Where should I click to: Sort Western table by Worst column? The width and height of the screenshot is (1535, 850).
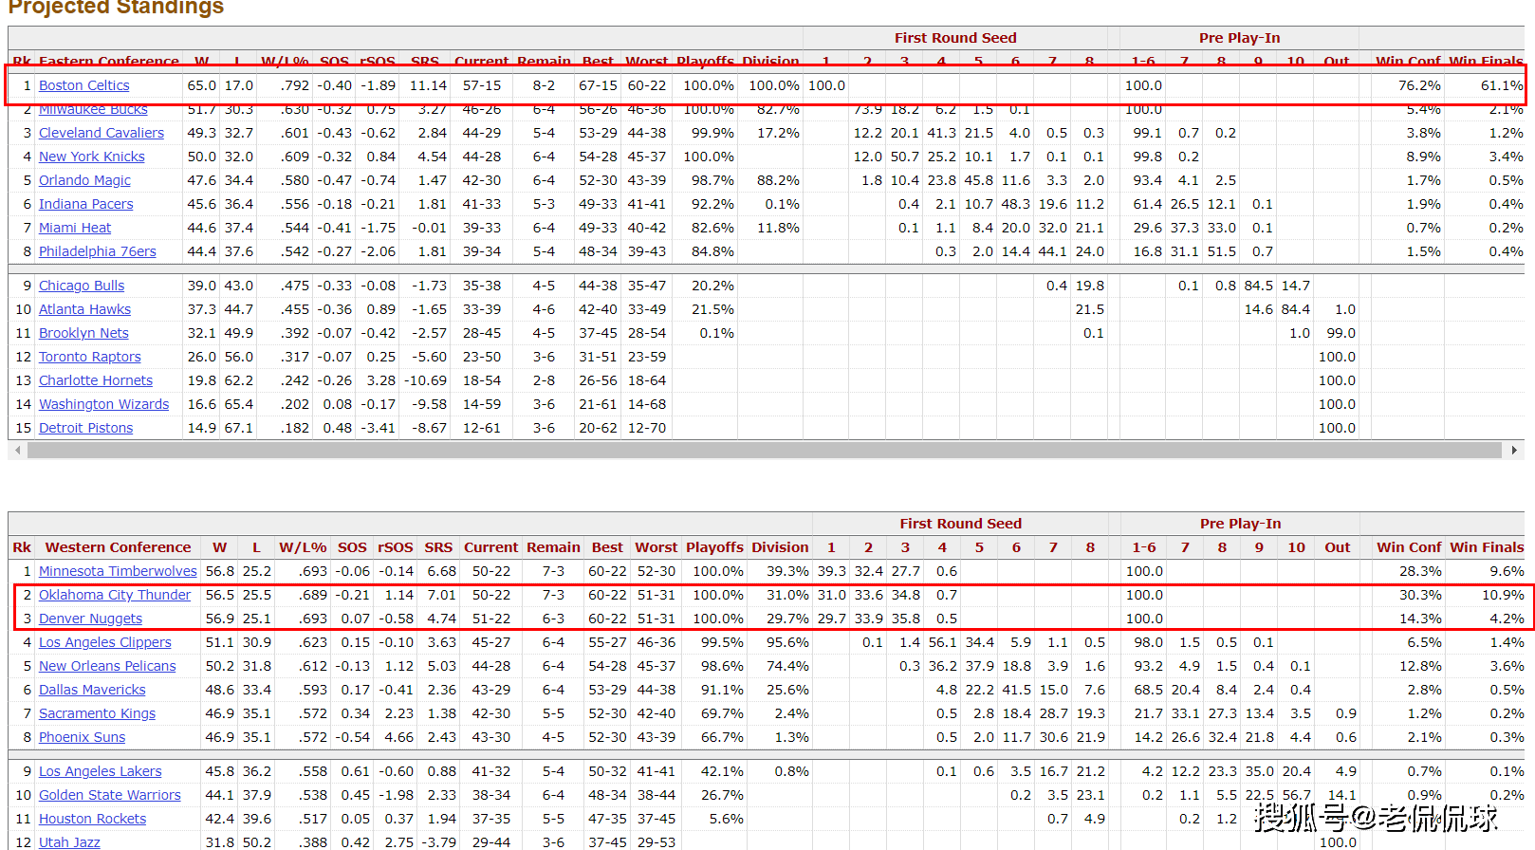click(657, 547)
